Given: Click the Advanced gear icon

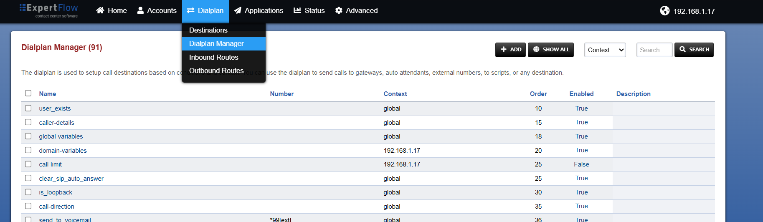Looking at the screenshot, I should 339,10.
